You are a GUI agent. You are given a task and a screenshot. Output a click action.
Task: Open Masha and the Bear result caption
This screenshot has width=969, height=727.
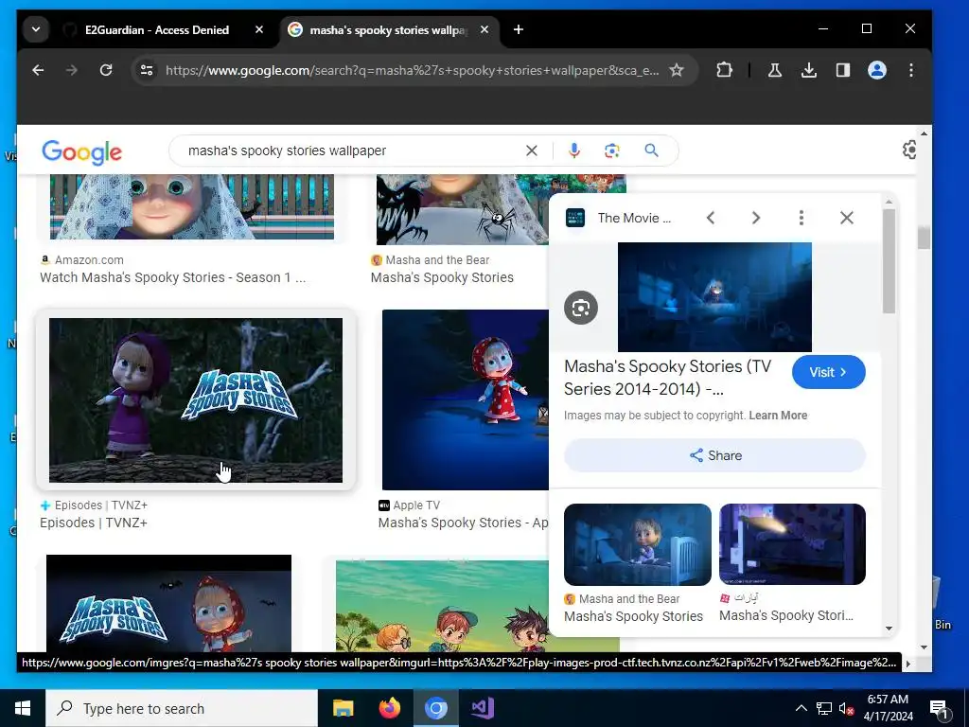pyautogui.click(x=443, y=277)
